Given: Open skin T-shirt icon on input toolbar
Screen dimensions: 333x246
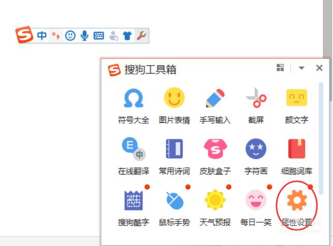Looking at the screenshot, I should pos(127,36).
